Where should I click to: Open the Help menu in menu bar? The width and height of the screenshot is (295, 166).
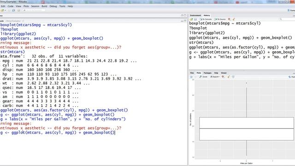coord(70,6)
